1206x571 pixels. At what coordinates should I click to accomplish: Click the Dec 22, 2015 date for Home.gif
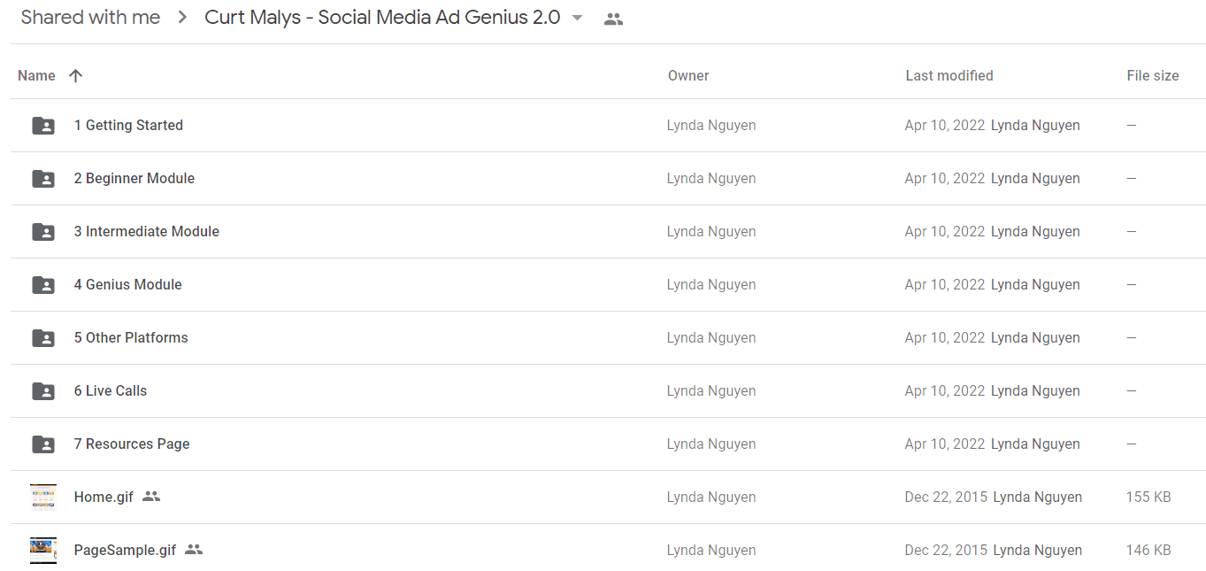[946, 498]
